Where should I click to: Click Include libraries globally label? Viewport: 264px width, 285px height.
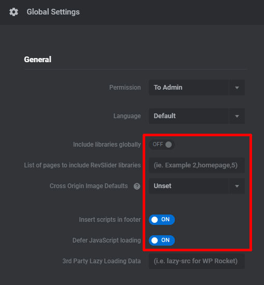107,145
